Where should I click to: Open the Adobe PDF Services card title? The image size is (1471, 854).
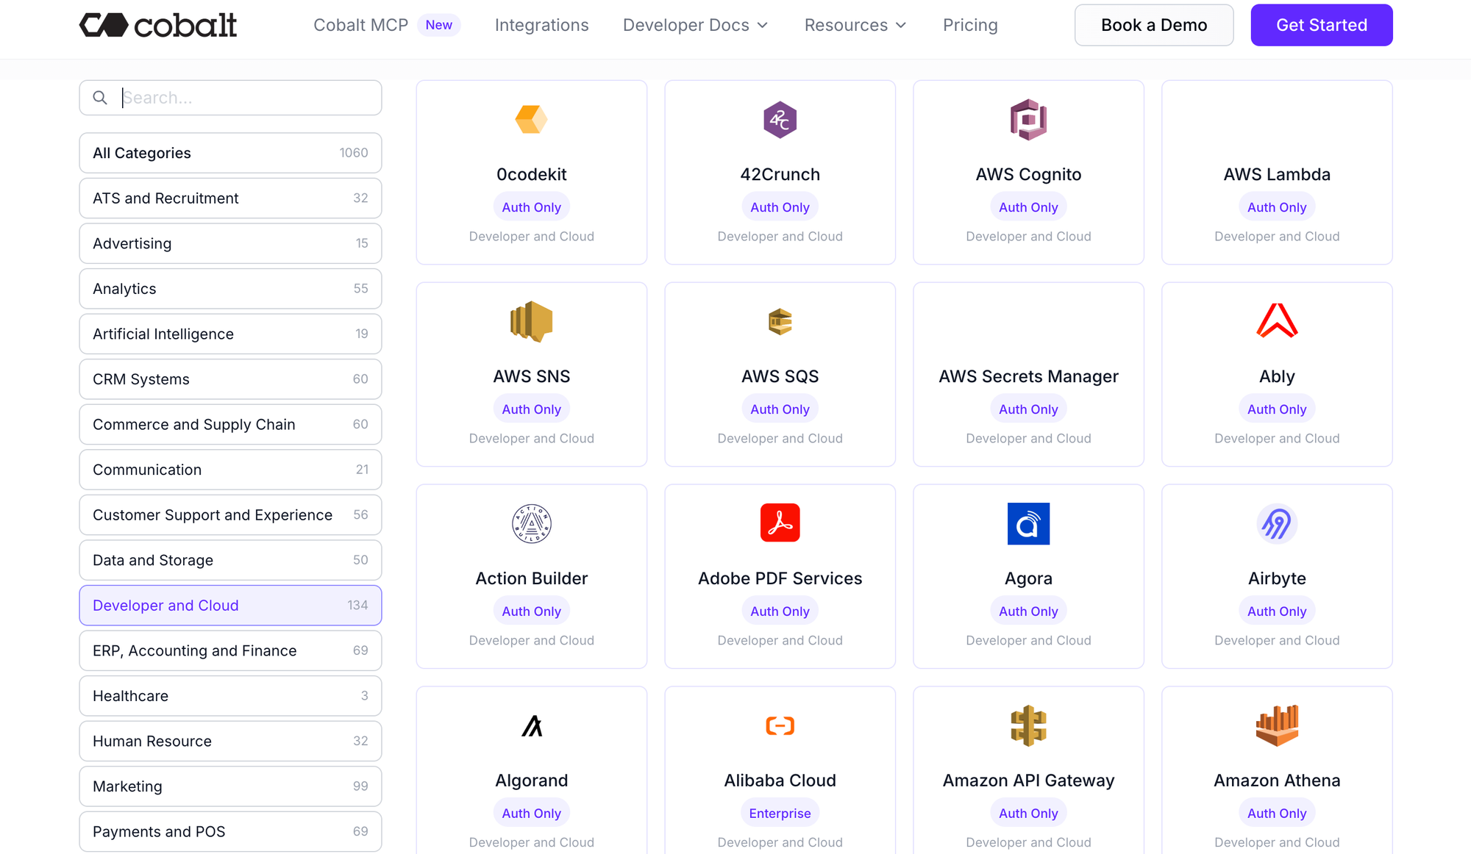[780, 578]
